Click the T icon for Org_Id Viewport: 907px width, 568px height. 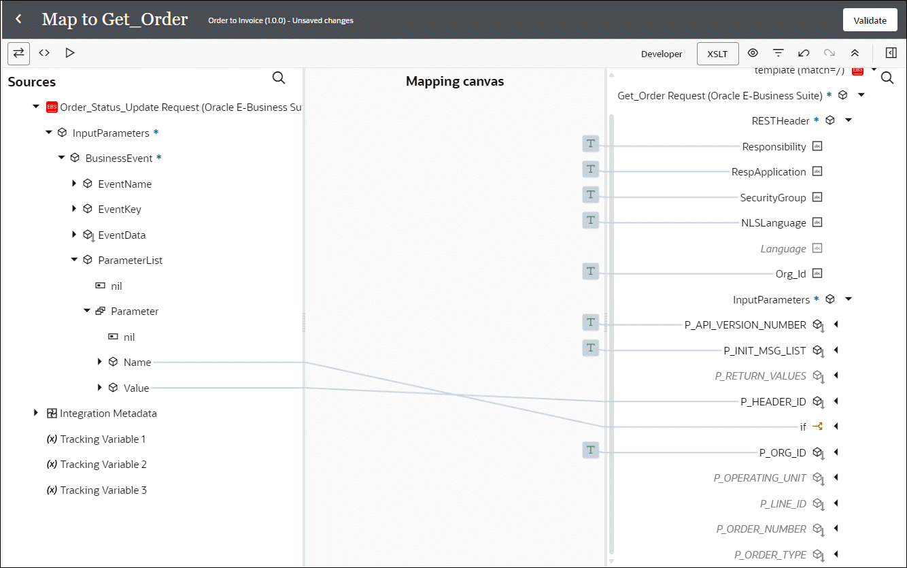tap(591, 271)
